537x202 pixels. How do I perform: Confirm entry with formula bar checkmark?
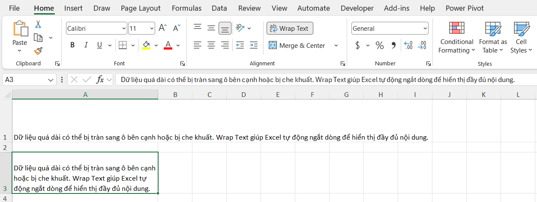click(87, 79)
